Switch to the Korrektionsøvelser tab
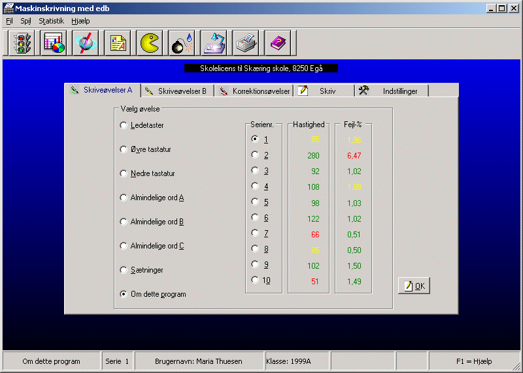This screenshot has width=523, height=373. coord(255,91)
